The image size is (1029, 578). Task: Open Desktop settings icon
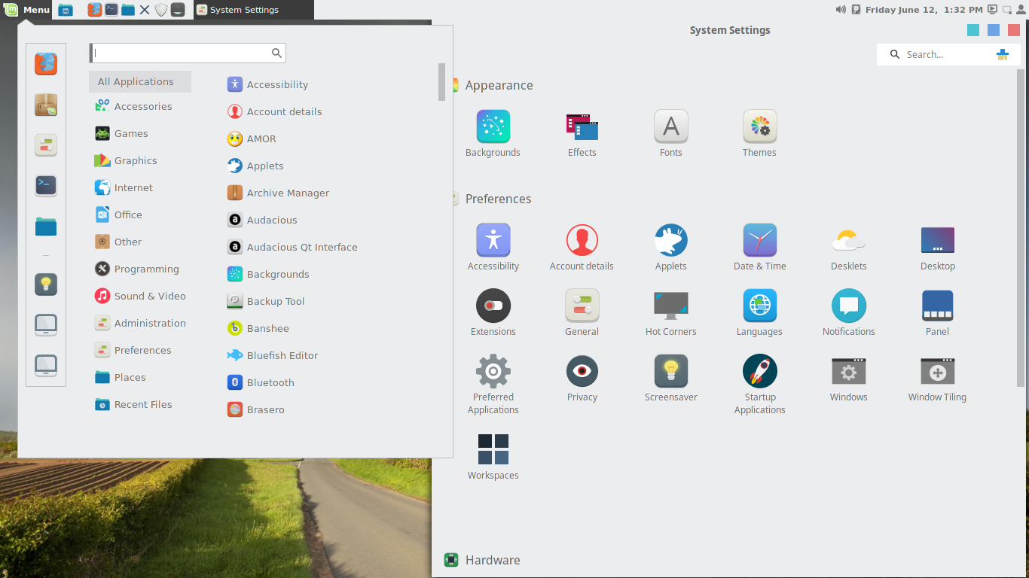[x=937, y=247]
